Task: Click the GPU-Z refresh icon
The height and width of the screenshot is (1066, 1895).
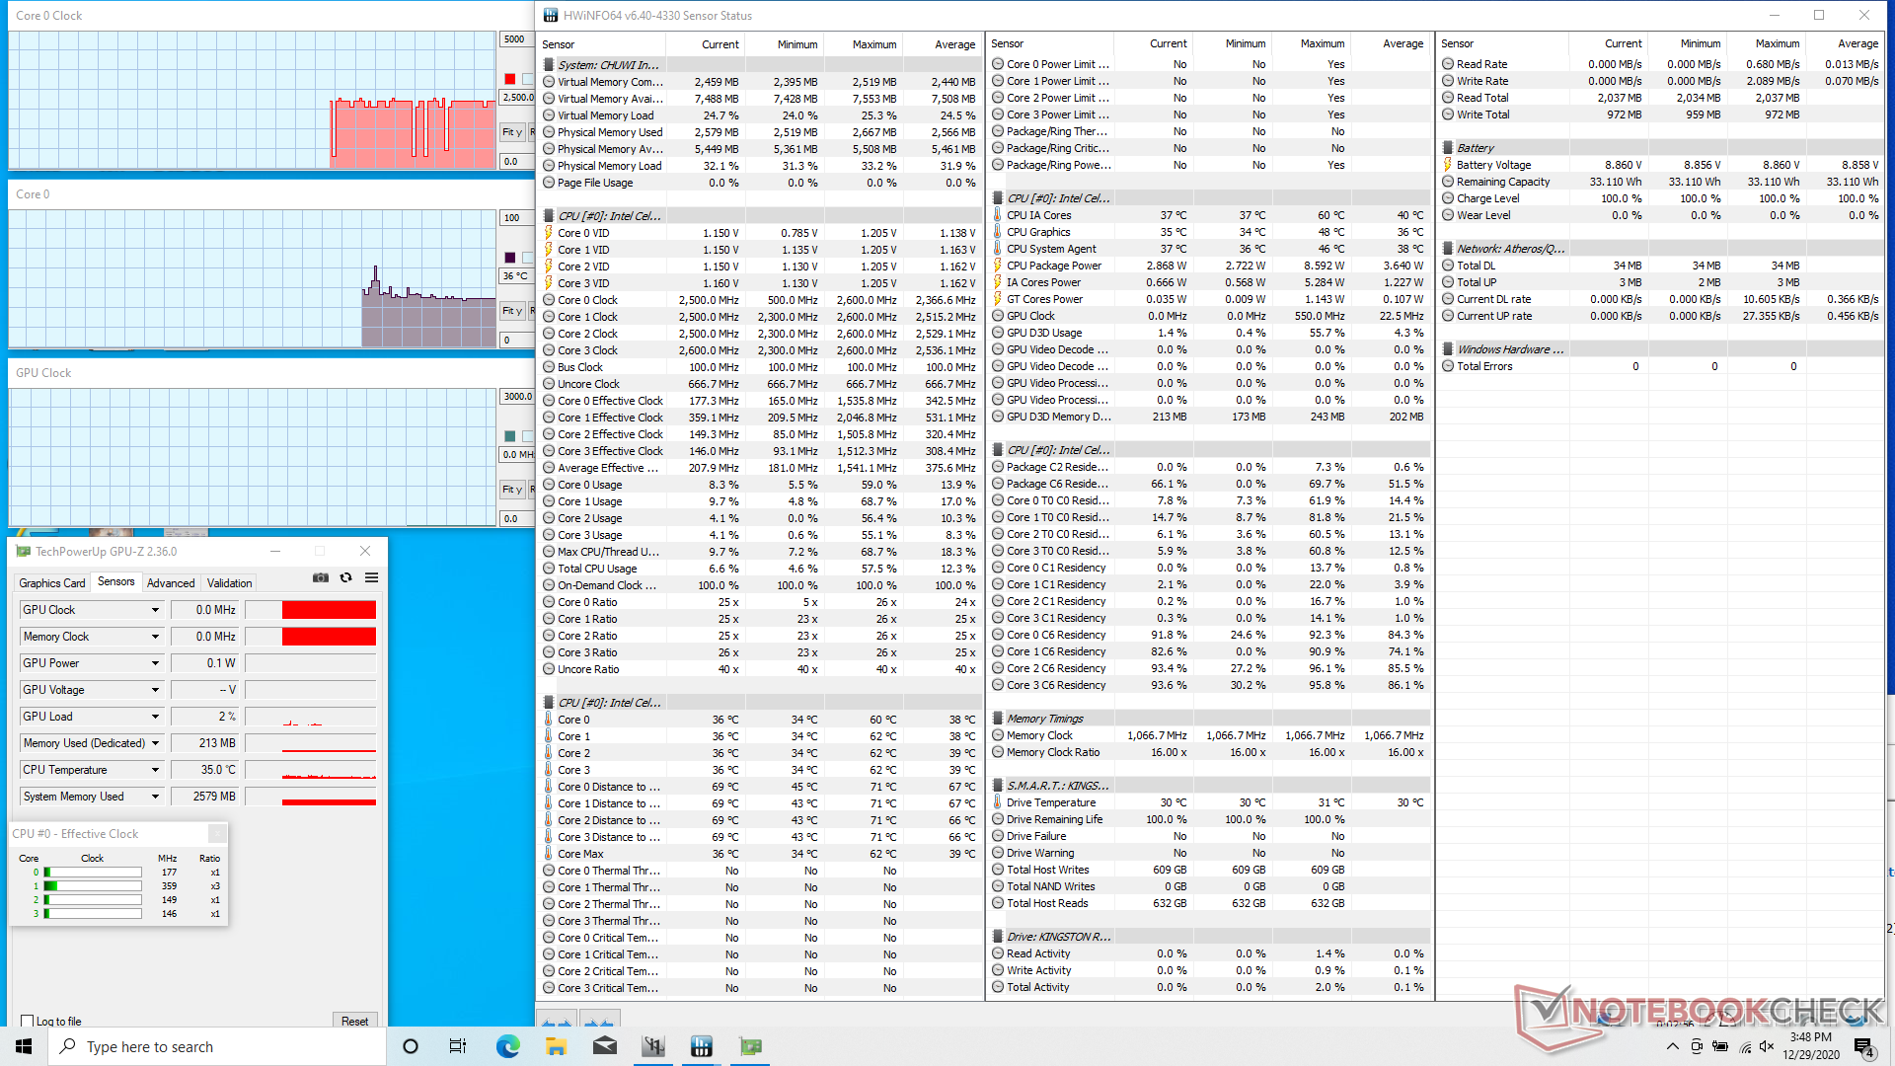Action: click(x=346, y=577)
